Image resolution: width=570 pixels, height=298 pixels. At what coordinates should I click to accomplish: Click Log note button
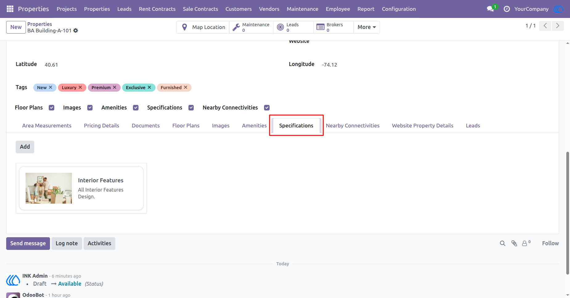(x=67, y=243)
